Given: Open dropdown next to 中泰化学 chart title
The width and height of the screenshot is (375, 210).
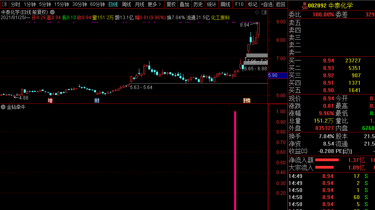Looking at the screenshot, I should coord(52,12).
